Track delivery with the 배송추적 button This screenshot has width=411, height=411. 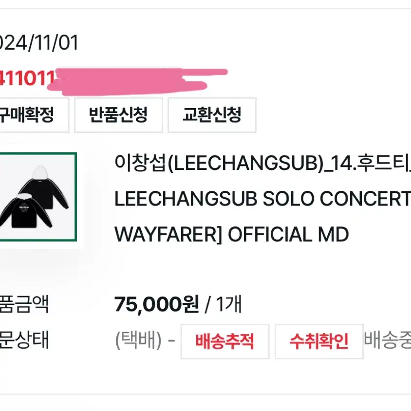[x=225, y=341]
